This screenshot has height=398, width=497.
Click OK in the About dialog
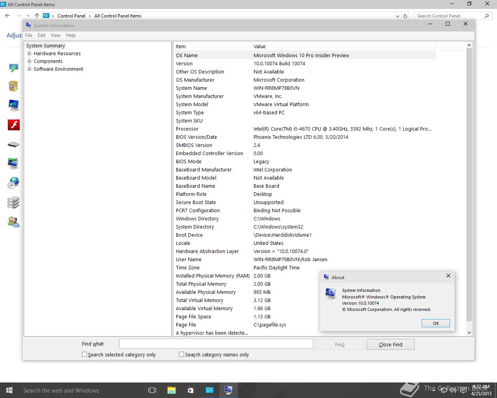click(x=436, y=323)
